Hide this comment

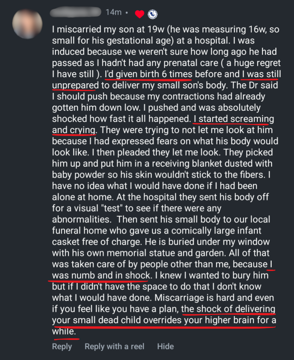click(165, 346)
